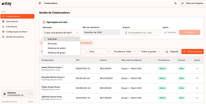Viewport: 206px width, 104px height.
Task: Click CPF 859.674.301-22
Action: coord(83,68)
